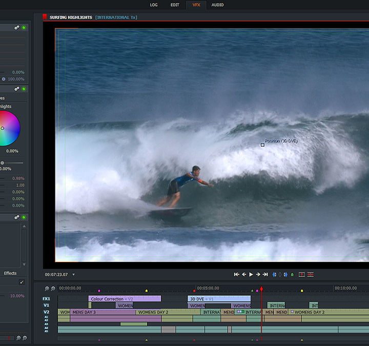The width and height of the screenshot is (369, 346).
Task: Click the red Delete edit icon
Action: click(x=311, y=275)
